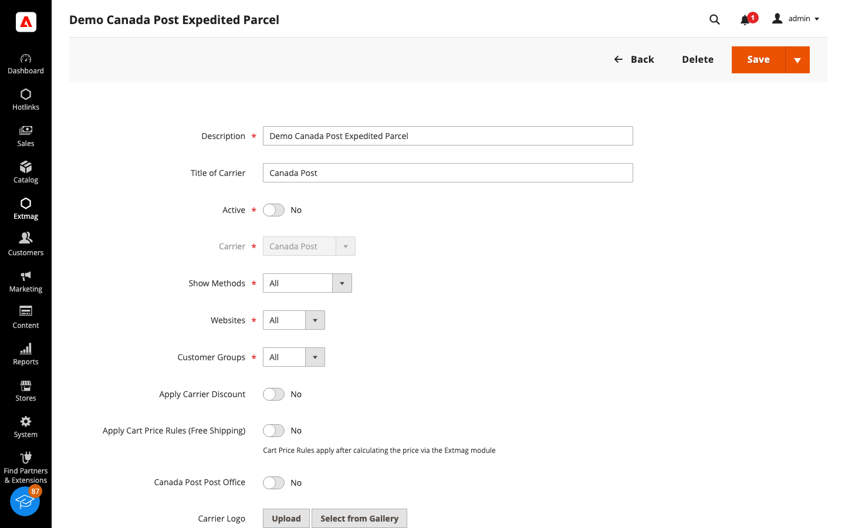Image resolution: width=845 pixels, height=528 pixels.
Task: Open the Marketing megaphone icon
Action: [26, 276]
